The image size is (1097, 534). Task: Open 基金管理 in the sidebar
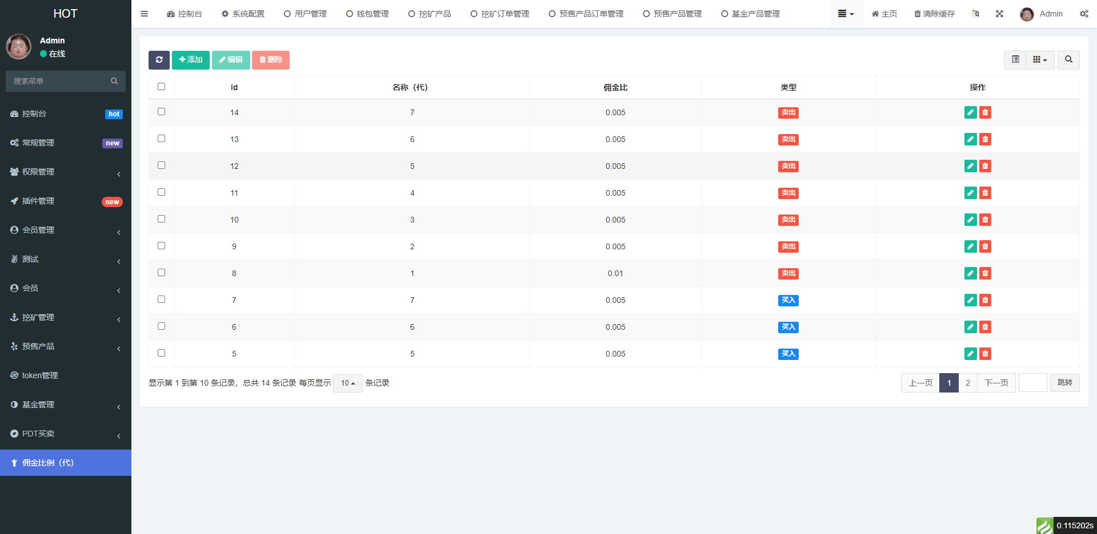[x=66, y=404]
